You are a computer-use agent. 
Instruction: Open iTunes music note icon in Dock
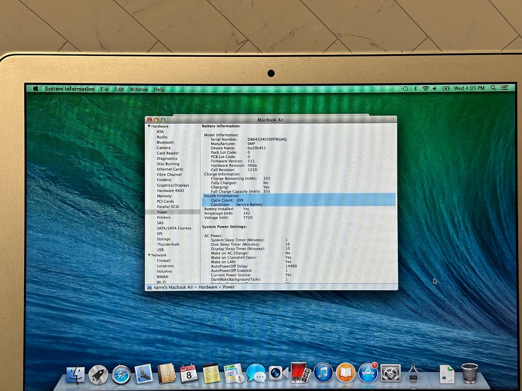[x=323, y=372]
